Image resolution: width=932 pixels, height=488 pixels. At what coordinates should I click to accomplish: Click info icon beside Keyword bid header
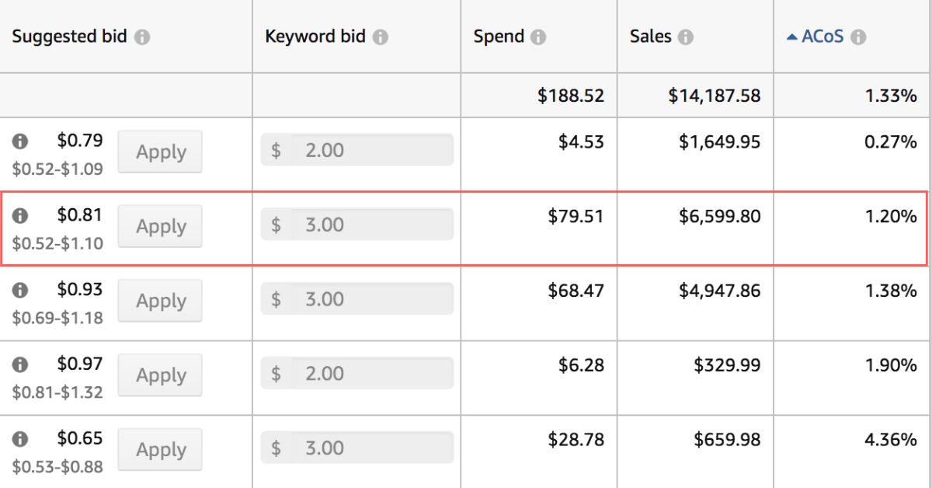(380, 37)
